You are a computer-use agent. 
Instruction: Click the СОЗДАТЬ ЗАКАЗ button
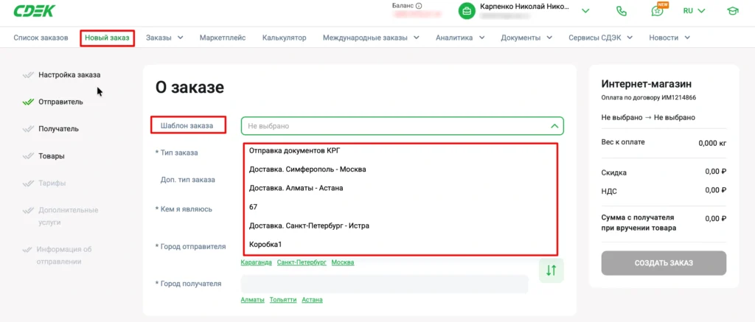(x=664, y=263)
